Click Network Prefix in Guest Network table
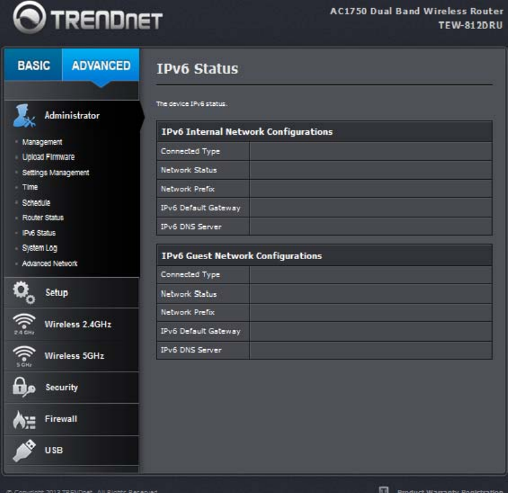 (x=188, y=312)
